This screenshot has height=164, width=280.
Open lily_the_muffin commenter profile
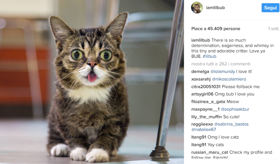(206, 117)
